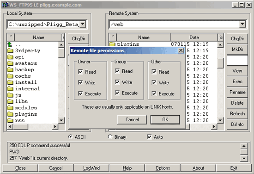Screen dimensions: 254x174
Task: Click local list scroll right arrow
Action: pos(55,126)
